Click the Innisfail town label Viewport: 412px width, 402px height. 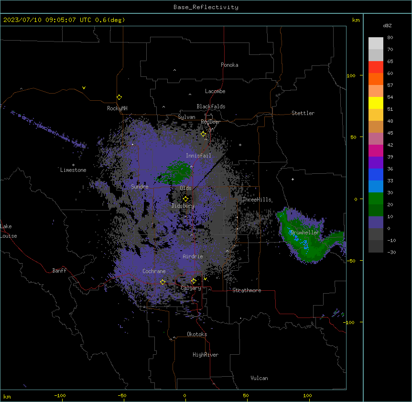tap(198, 156)
